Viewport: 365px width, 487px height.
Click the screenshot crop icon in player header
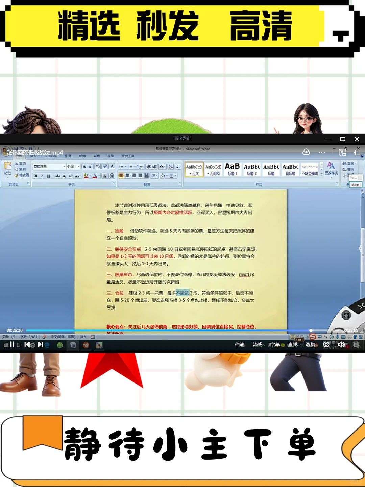[x=358, y=152]
